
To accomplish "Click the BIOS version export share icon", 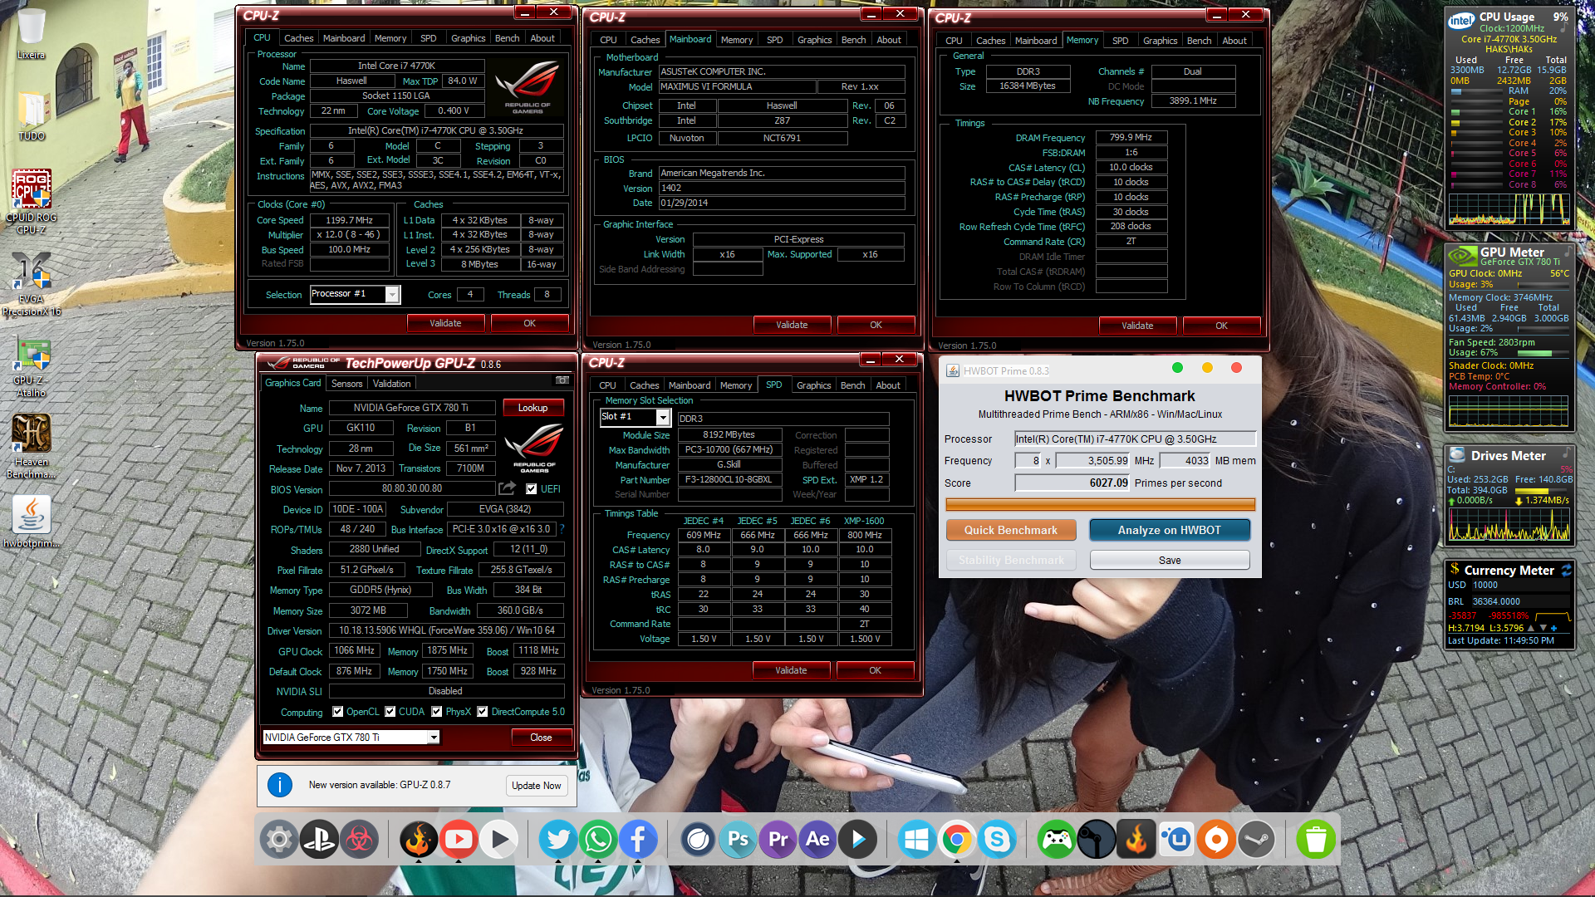I will pyautogui.click(x=507, y=488).
